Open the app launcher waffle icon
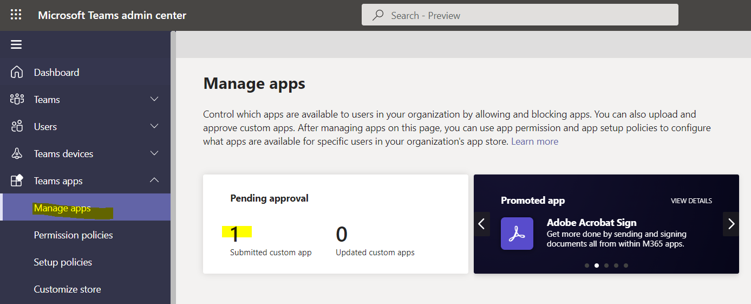 coord(16,15)
